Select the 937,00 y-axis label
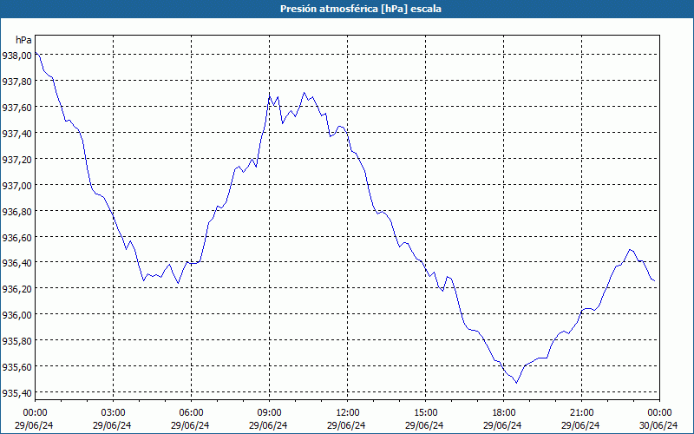 pyautogui.click(x=16, y=185)
